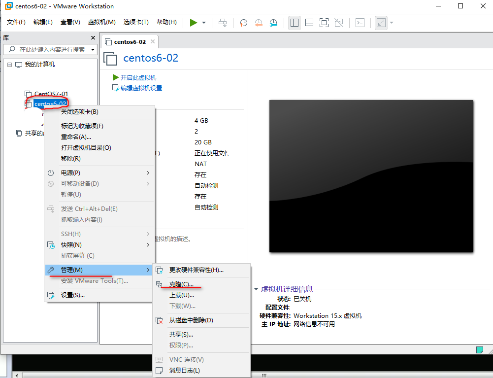Enter full screen mode via toolbar icon

[x=324, y=23]
